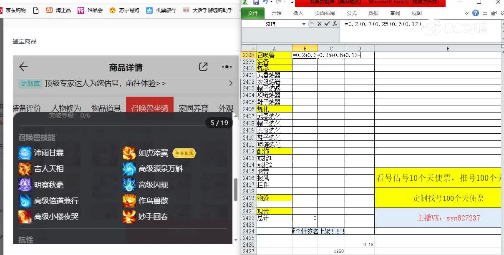Switch to the 数据 ribbon tab

(x=373, y=13)
